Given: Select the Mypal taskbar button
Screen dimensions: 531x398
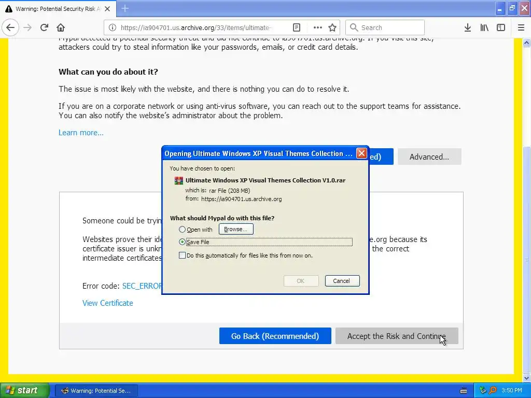Looking at the screenshot, I should pyautogui.click(x=96, y=391).
